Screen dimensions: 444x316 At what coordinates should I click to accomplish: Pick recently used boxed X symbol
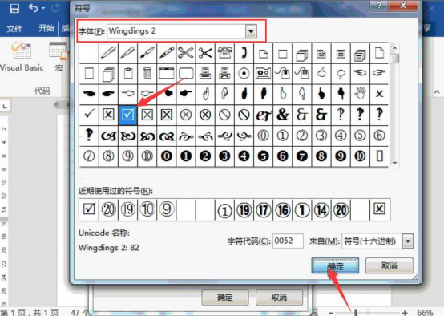click(379, 209)
